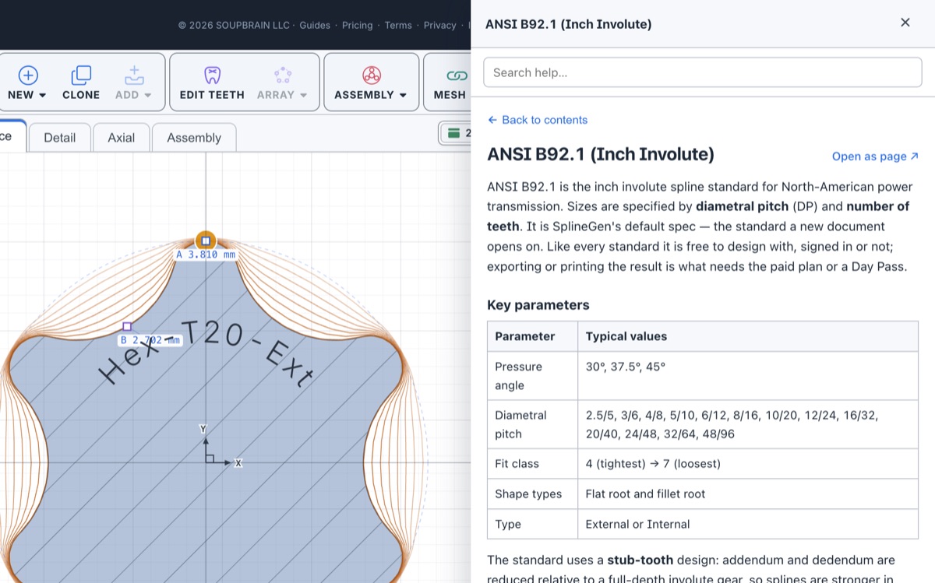Expand the ARRAY dropdown
This screenshot has width=935, height=583.
click(x=282, y=83)
